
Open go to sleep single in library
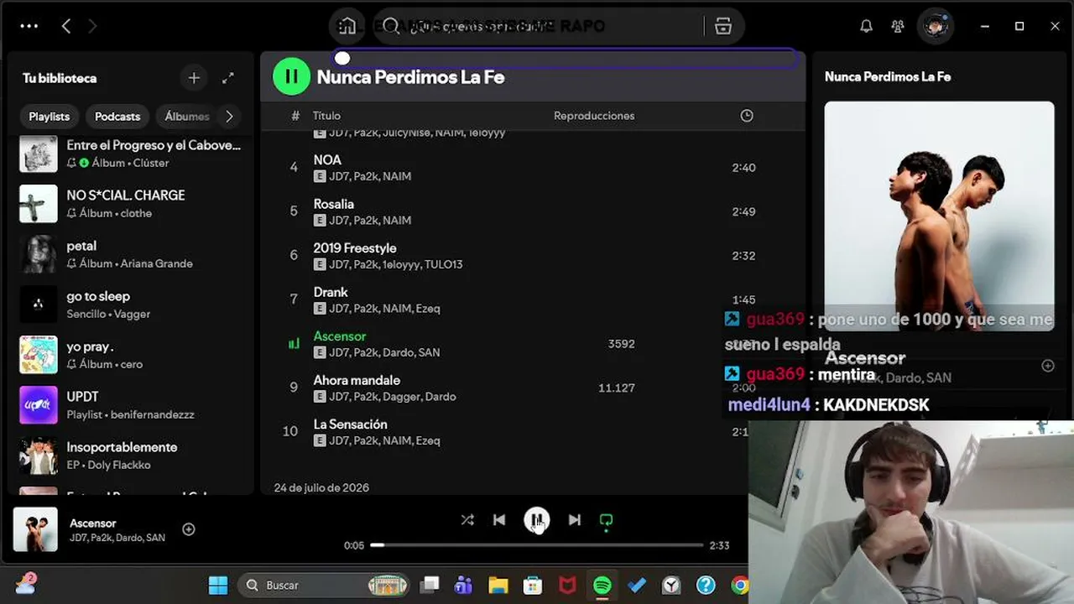click(132, 305)
